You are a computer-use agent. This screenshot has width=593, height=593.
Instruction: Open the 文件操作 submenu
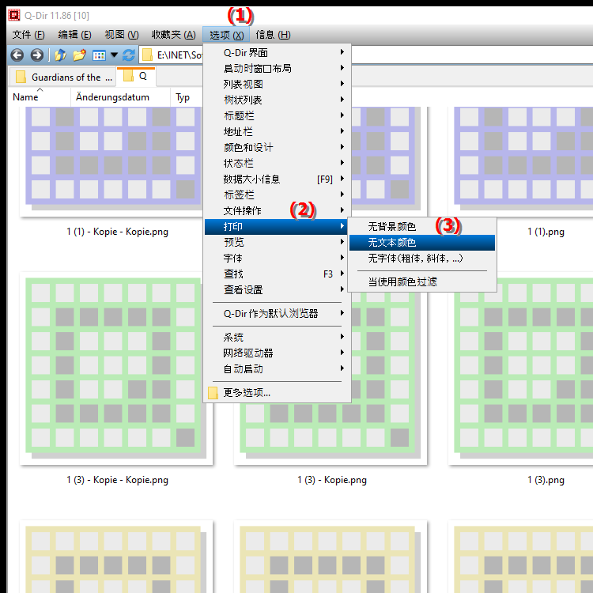click(278, 210)
